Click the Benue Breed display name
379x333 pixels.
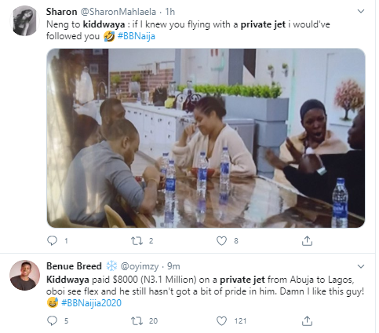74,266
